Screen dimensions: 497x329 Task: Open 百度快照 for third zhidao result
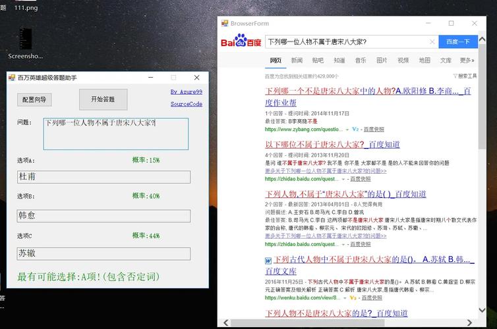click(x=361, y=244)
